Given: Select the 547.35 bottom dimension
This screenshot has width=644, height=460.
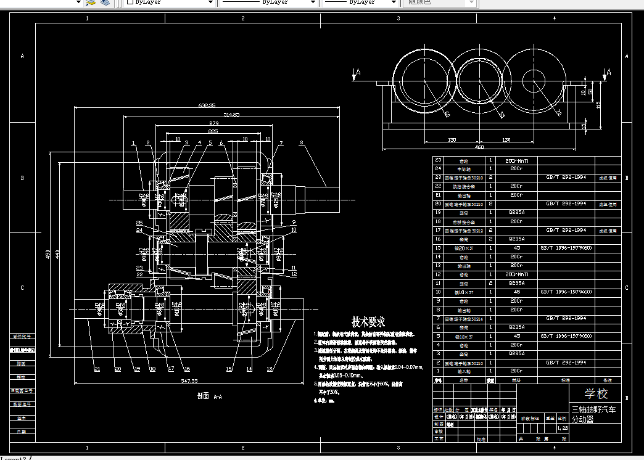Looking at the screenshot, I should [x=189, y=380].
